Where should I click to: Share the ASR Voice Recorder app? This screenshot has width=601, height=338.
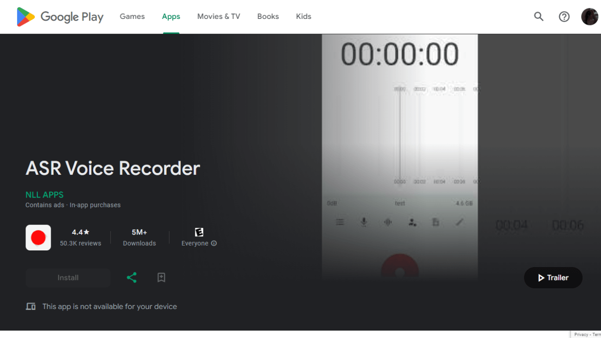132,277
